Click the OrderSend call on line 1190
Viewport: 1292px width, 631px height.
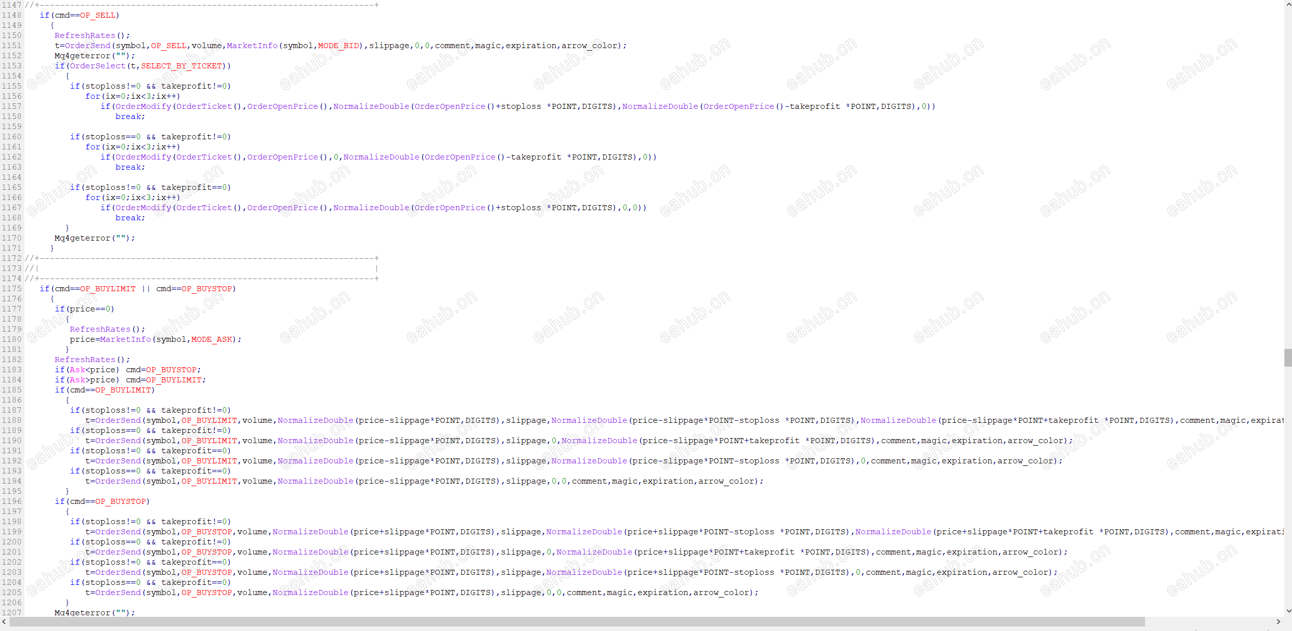(x=579, y=441)
